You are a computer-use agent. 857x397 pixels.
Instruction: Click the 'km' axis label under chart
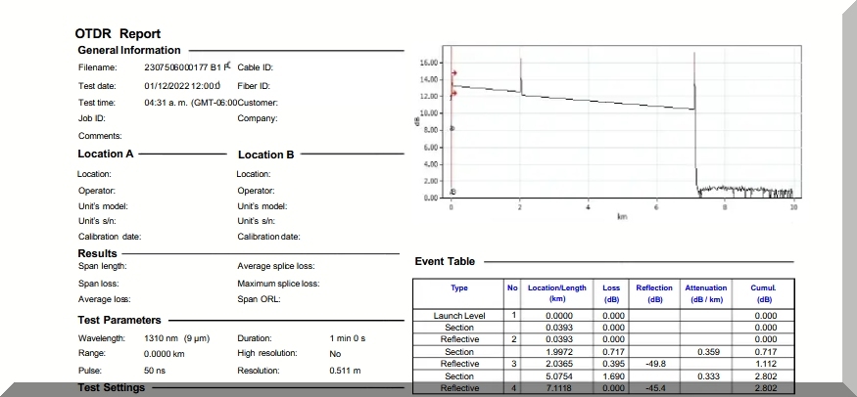(x=622, y=216)
